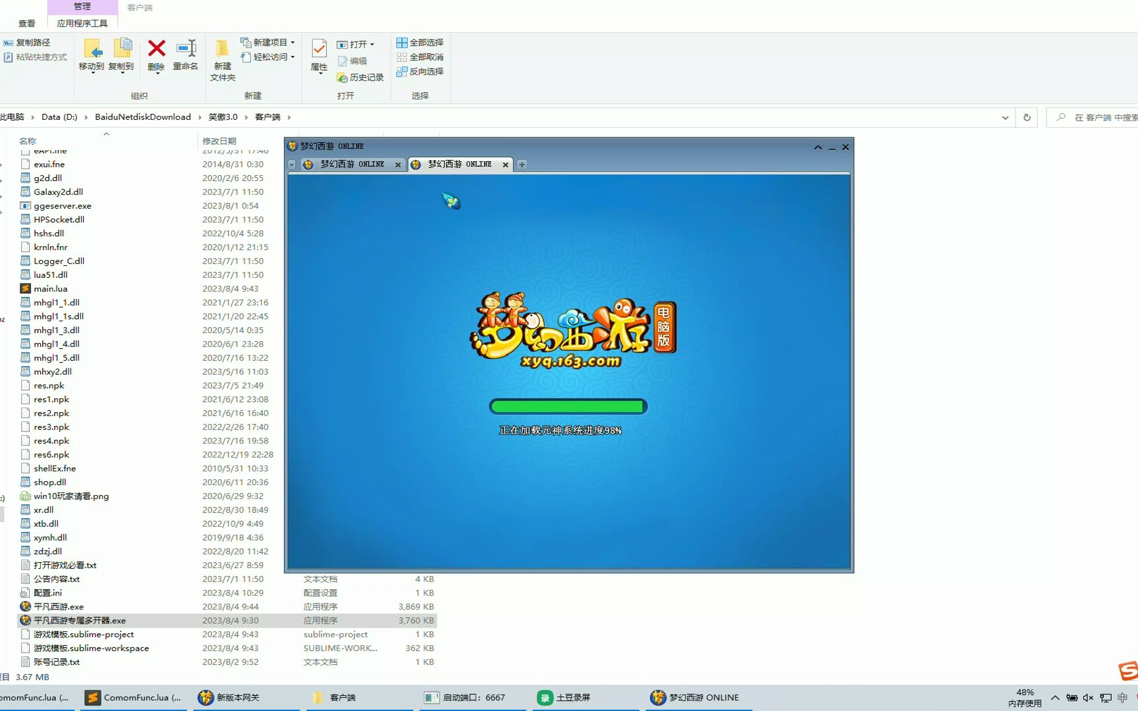Open the tab list dropdown in game window

click(292, 165)
